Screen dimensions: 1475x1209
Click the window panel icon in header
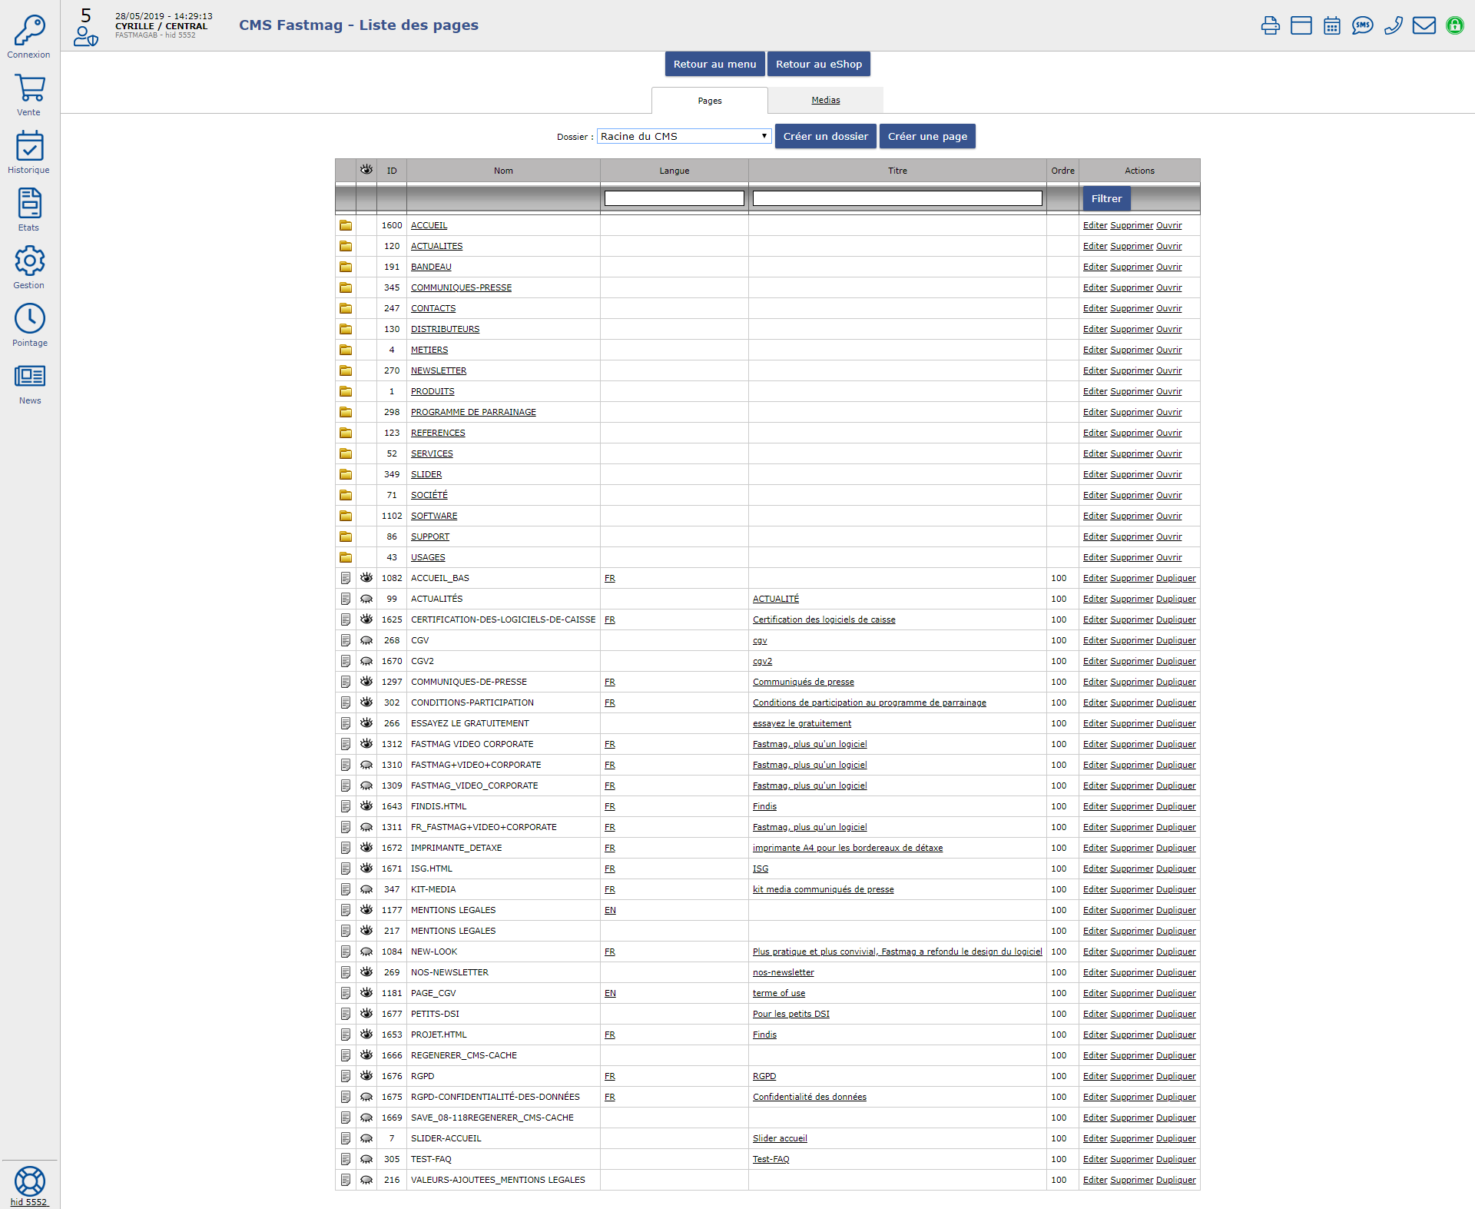point(1301,25)
